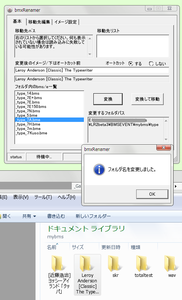The height and width of the screenshot is (300, 182).
Task: Select the wav folder icon
Action: pyautogui.click(x=172, y=264)
